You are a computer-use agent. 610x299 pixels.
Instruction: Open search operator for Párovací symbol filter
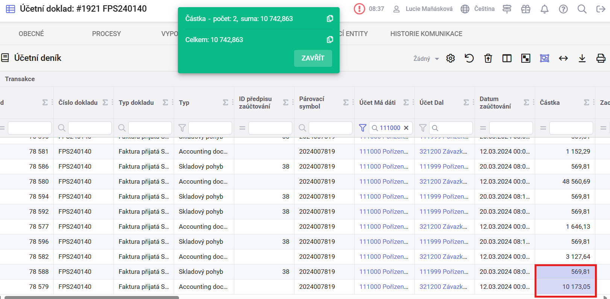[302, 128]
